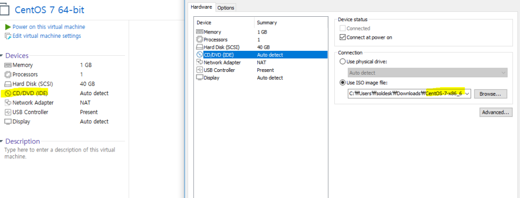Select Use ISO image file radio button
Viewport: 520px width, 198px height.
[343, 83]
